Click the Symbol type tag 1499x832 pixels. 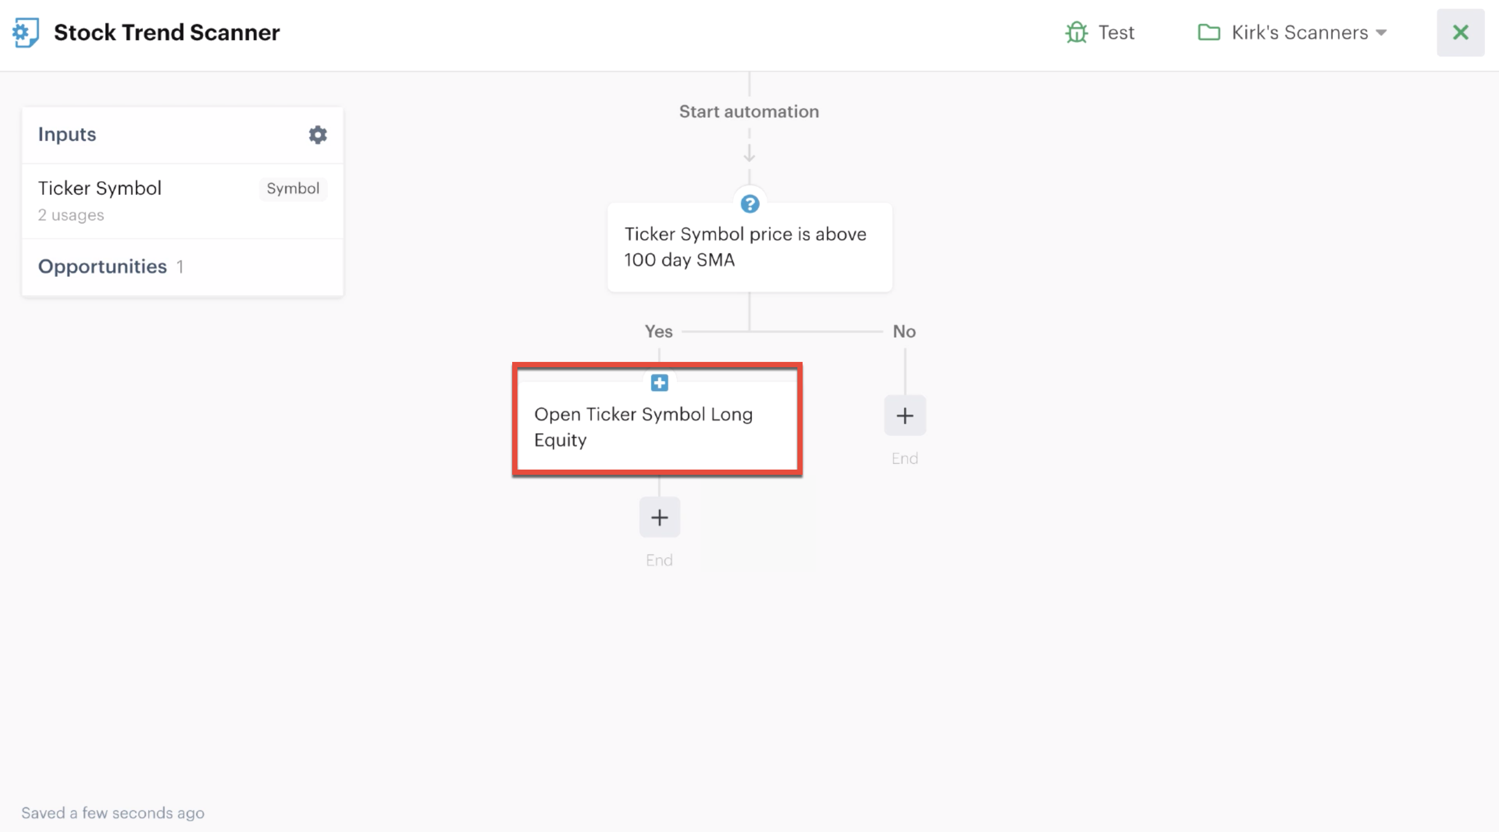pyautogui.click(x=293, y=188)
